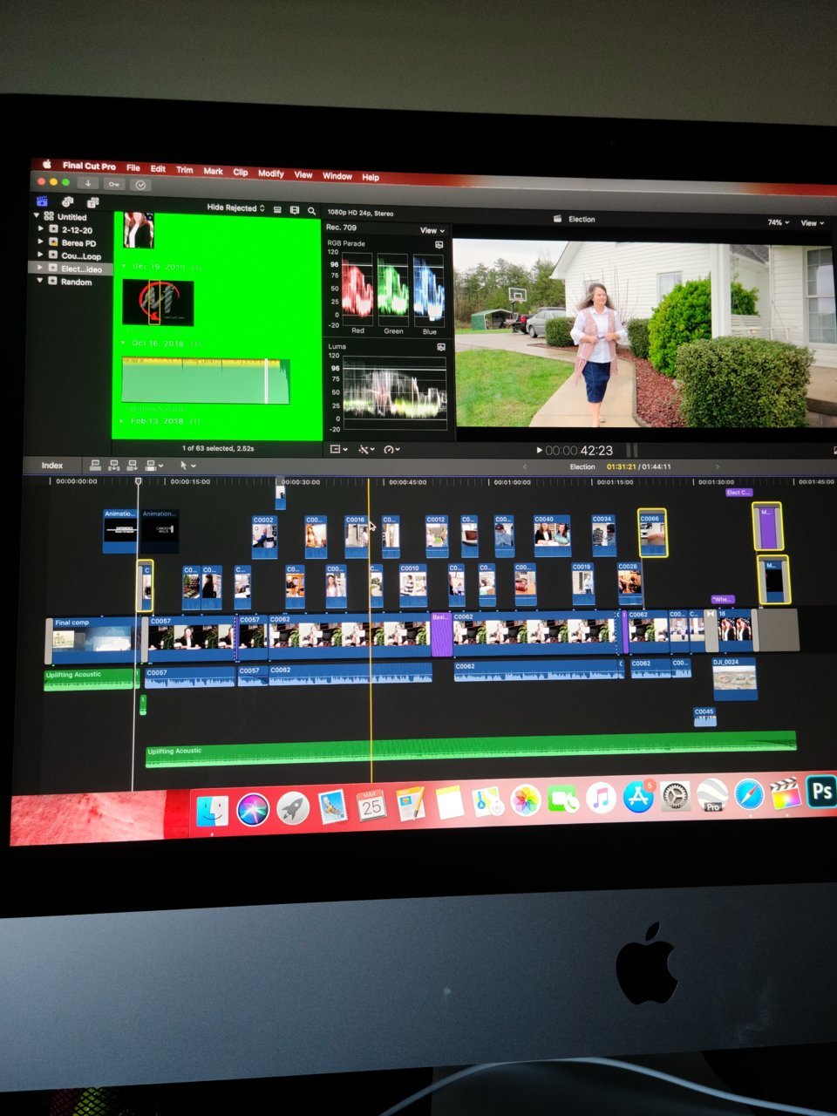Connect clip to primary storyline button

(96, 466)
